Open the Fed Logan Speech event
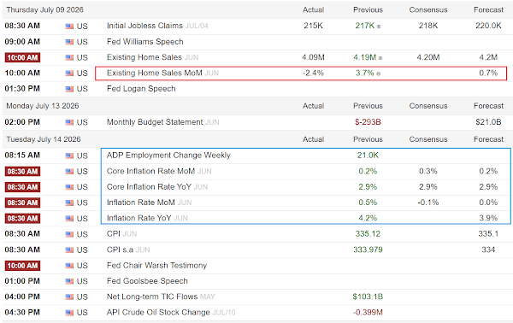 pyautogui.click(x=141, y=89)
